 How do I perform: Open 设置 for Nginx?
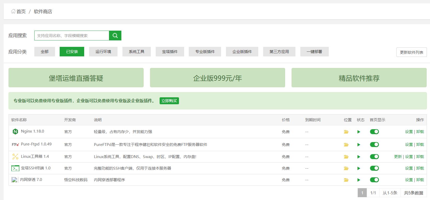(x=409, y=132)
